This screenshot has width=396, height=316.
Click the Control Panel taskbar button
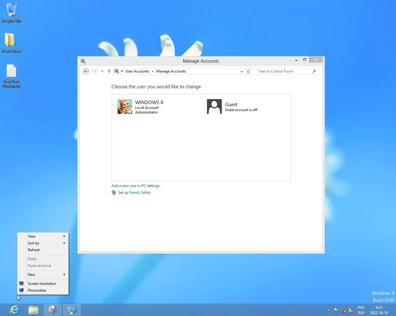72,310
